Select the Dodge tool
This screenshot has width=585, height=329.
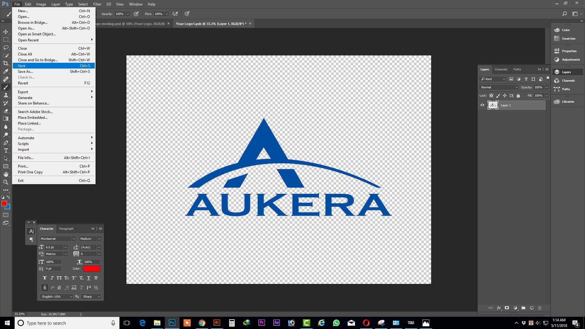[6, 135]
